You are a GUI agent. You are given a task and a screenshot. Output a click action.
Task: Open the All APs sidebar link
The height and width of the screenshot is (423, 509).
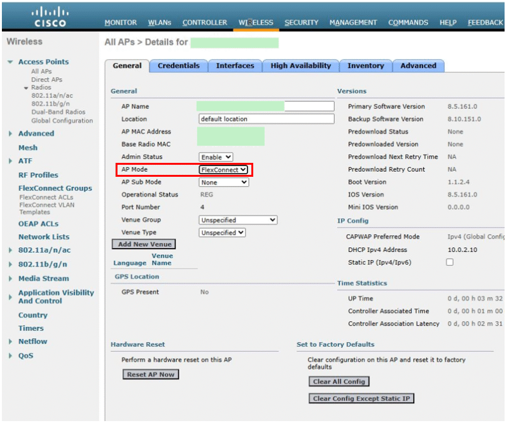click(41, 71)
